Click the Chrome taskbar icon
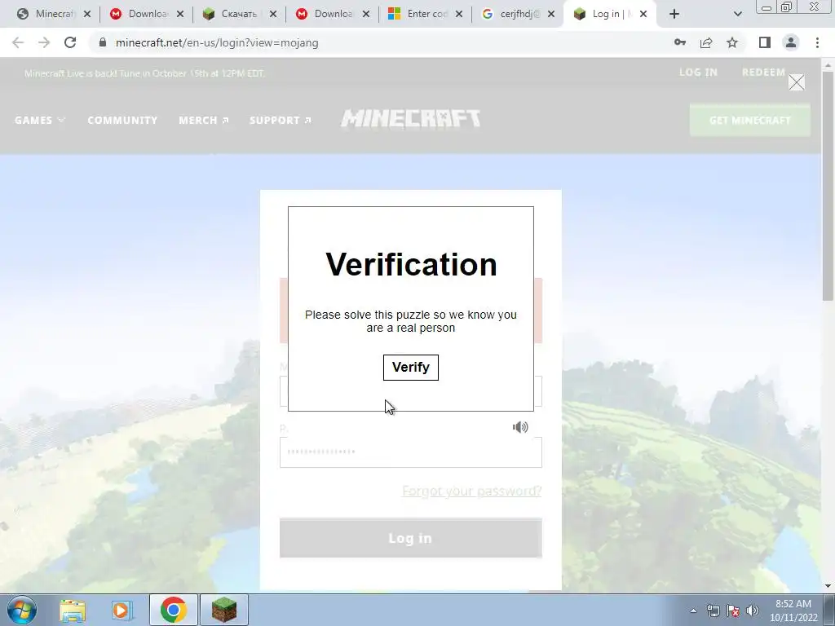Image resolution: width=835 pixels, height=626 pixels. tap(173, 610)
